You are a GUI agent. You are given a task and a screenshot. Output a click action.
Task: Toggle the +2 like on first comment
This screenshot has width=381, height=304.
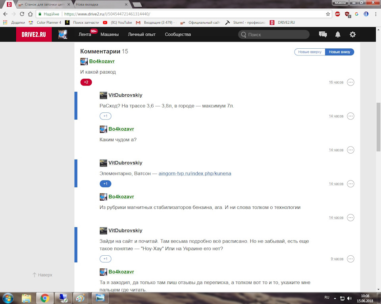pyautogui.click(x=86, y=82)
